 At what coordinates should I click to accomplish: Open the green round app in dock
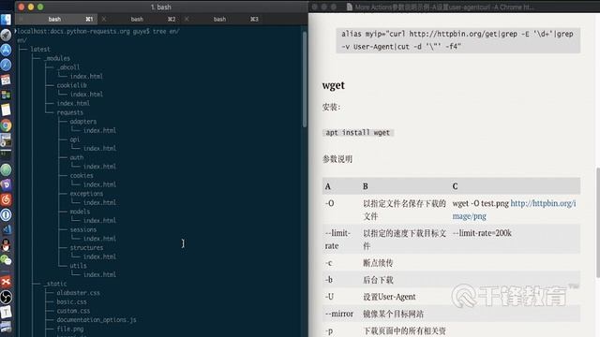tap(6, 170)
